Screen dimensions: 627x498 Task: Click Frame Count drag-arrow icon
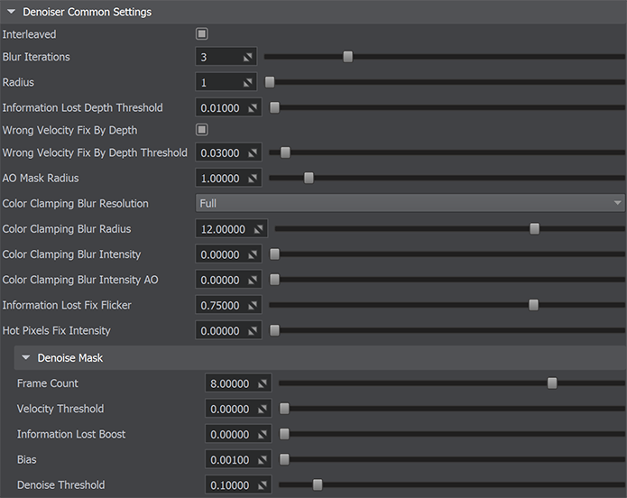pos(263,383)
